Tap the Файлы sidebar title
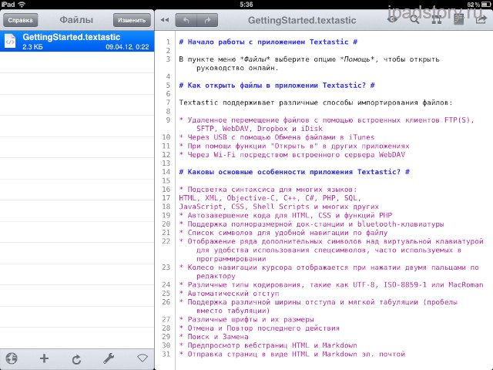 (x=76, y=20)
